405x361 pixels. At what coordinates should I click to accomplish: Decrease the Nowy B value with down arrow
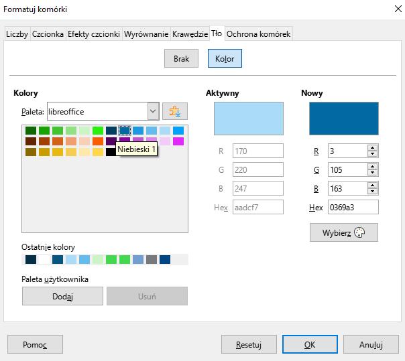click(x=372, y=192)
